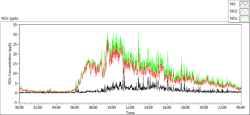The image size is (250, 115).
Task: Click the 30 y-axis scale value
Action: (x=15, y=34)
